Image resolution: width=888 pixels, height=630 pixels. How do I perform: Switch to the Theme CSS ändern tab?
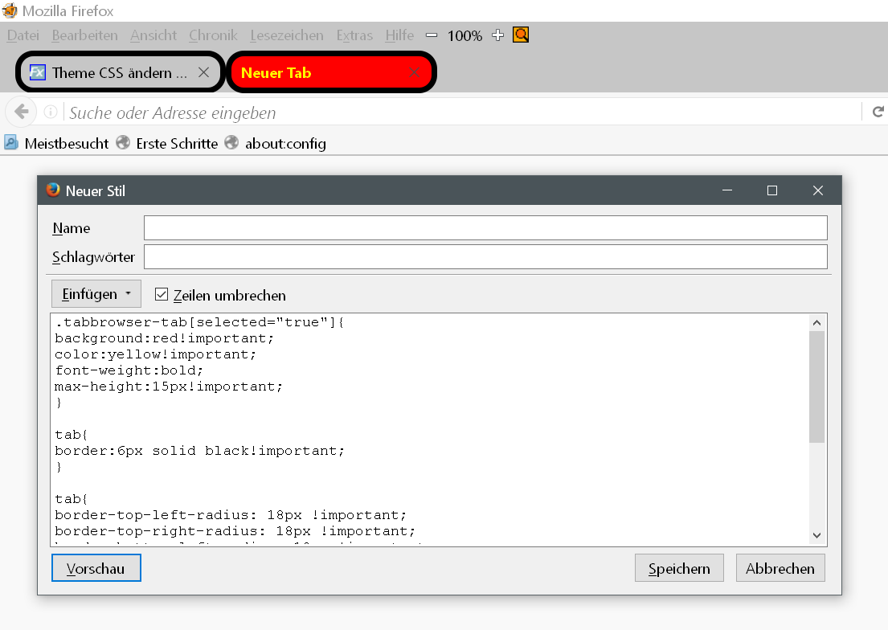[120, 72]
